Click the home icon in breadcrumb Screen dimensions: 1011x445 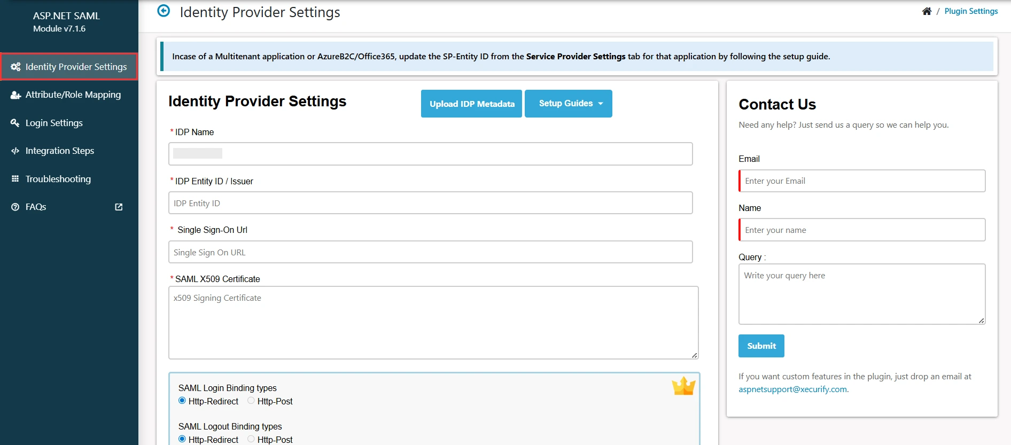pyautogui.click(x=927, y=11)
